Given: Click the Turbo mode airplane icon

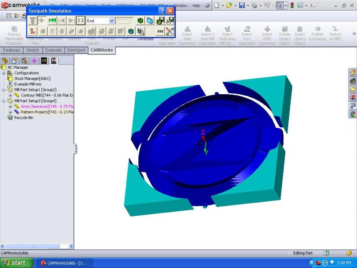Looking at the screenshot, I should click(42, 21).
